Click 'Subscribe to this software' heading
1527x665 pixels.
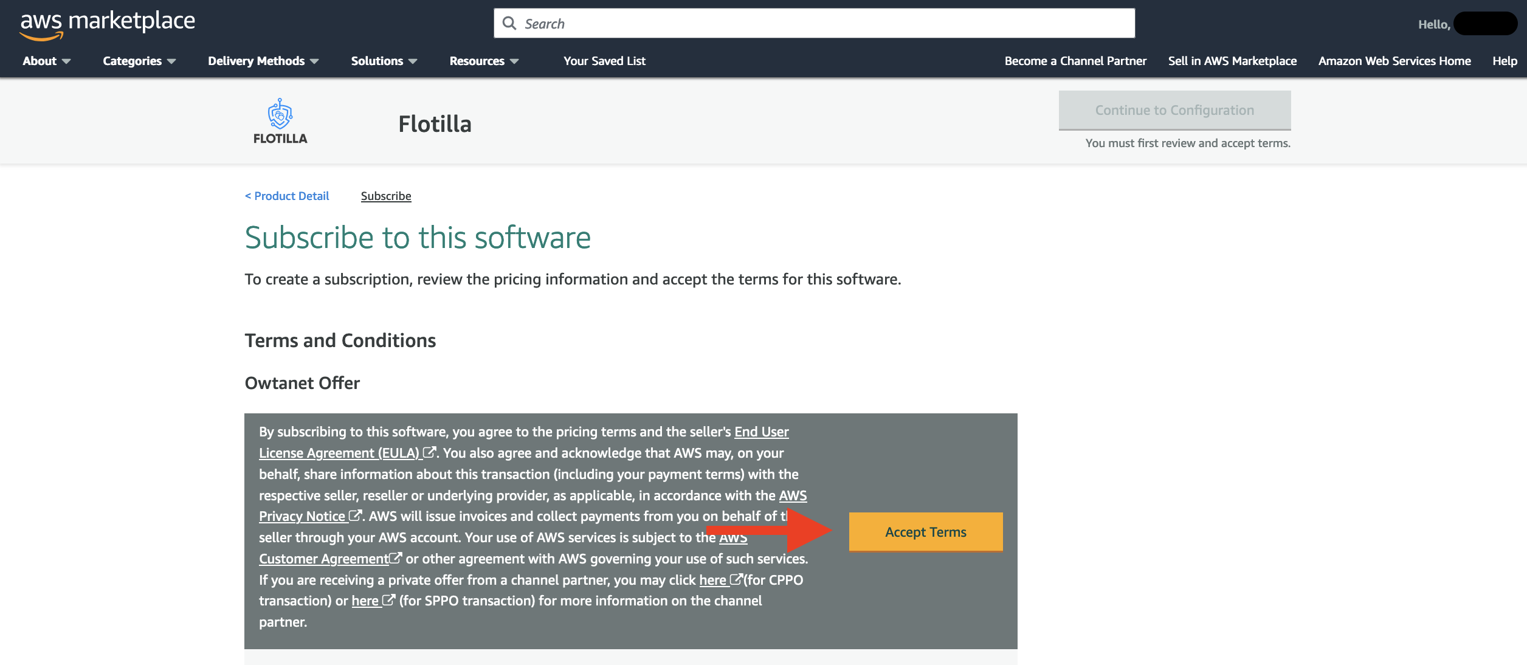pyautogui.click(x=418, y=237)
